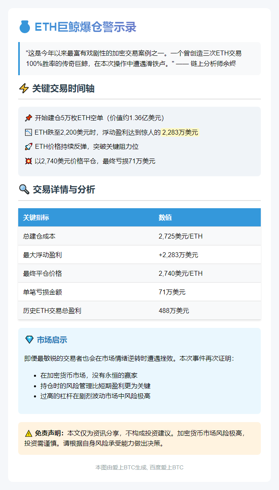The width and height of the screenshot is (279, 490).
Task: Click the 488万美元 value in the table
Action: tap(173, 310)
